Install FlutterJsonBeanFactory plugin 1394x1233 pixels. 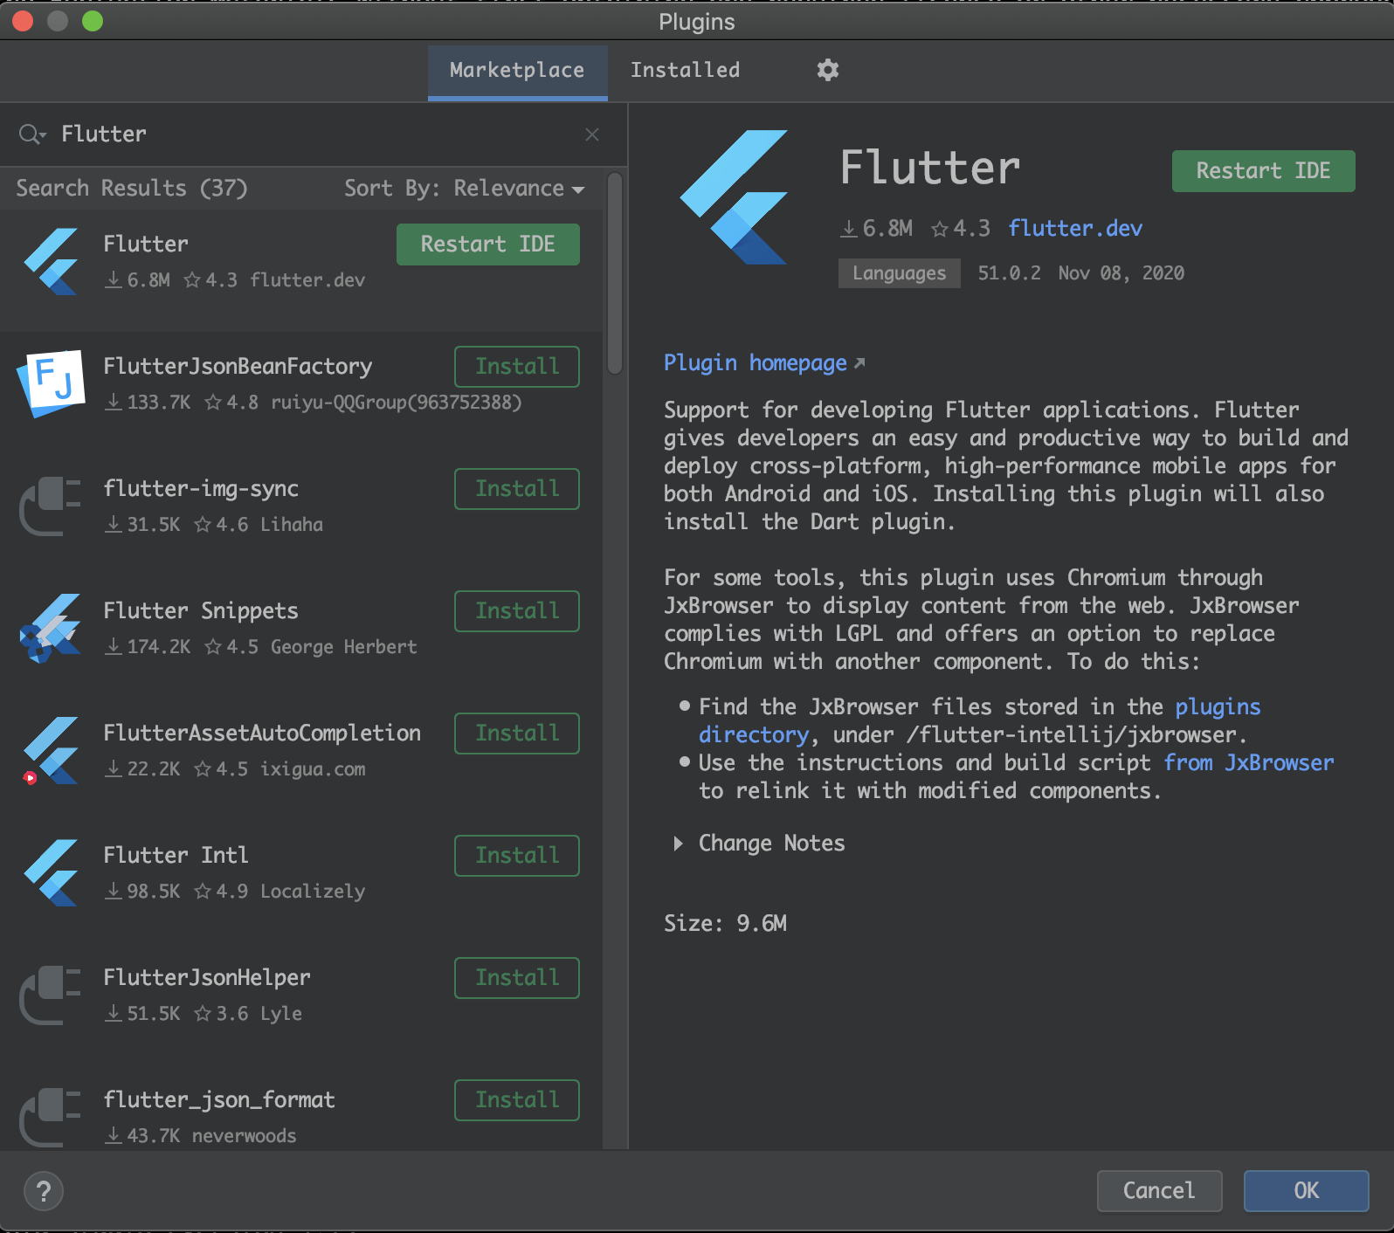[x=517, y=367]
